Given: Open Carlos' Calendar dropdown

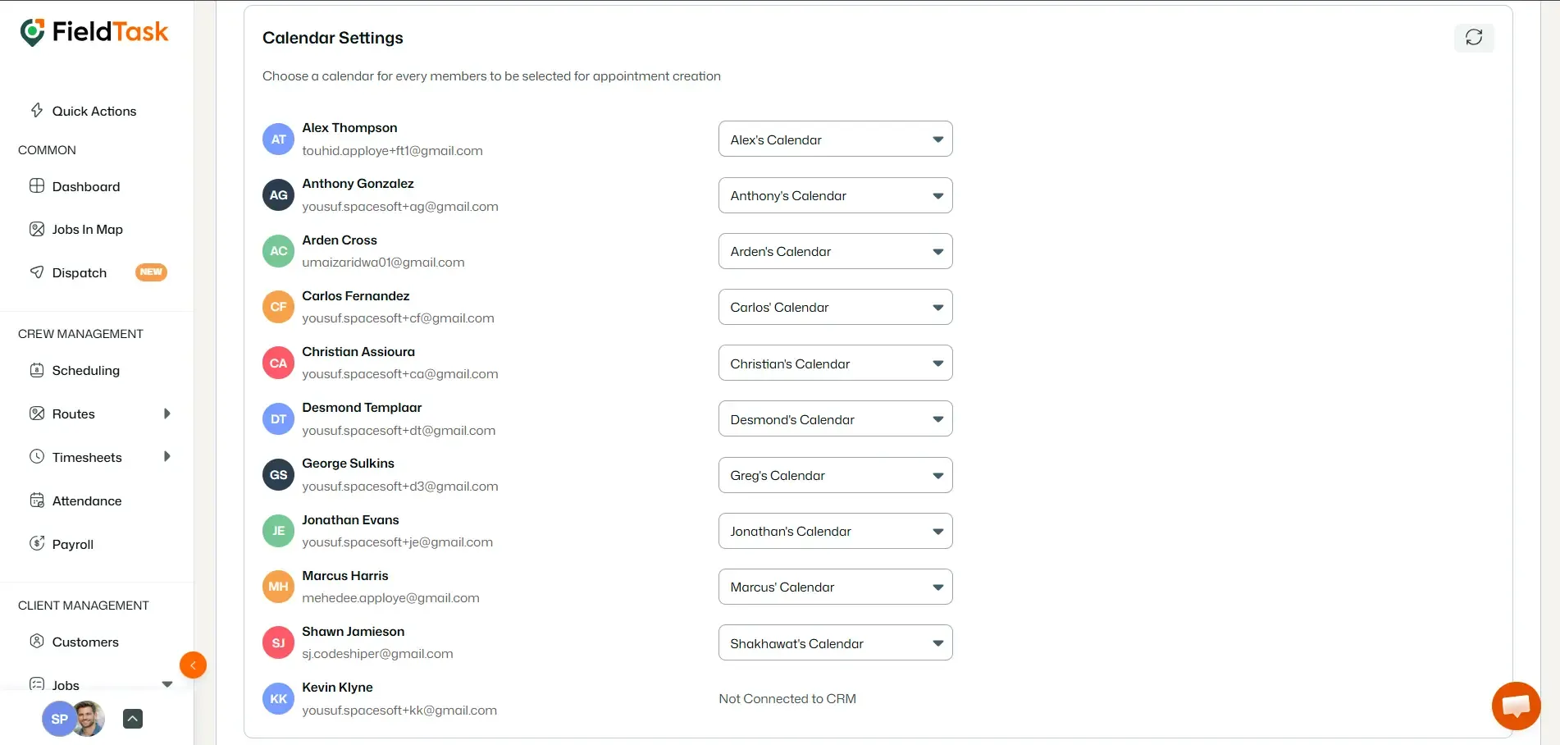Looking at the screenshot, I should click(x=835, y=307).
